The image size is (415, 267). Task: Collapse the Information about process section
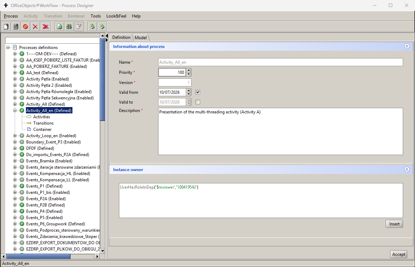coord(407,46)
